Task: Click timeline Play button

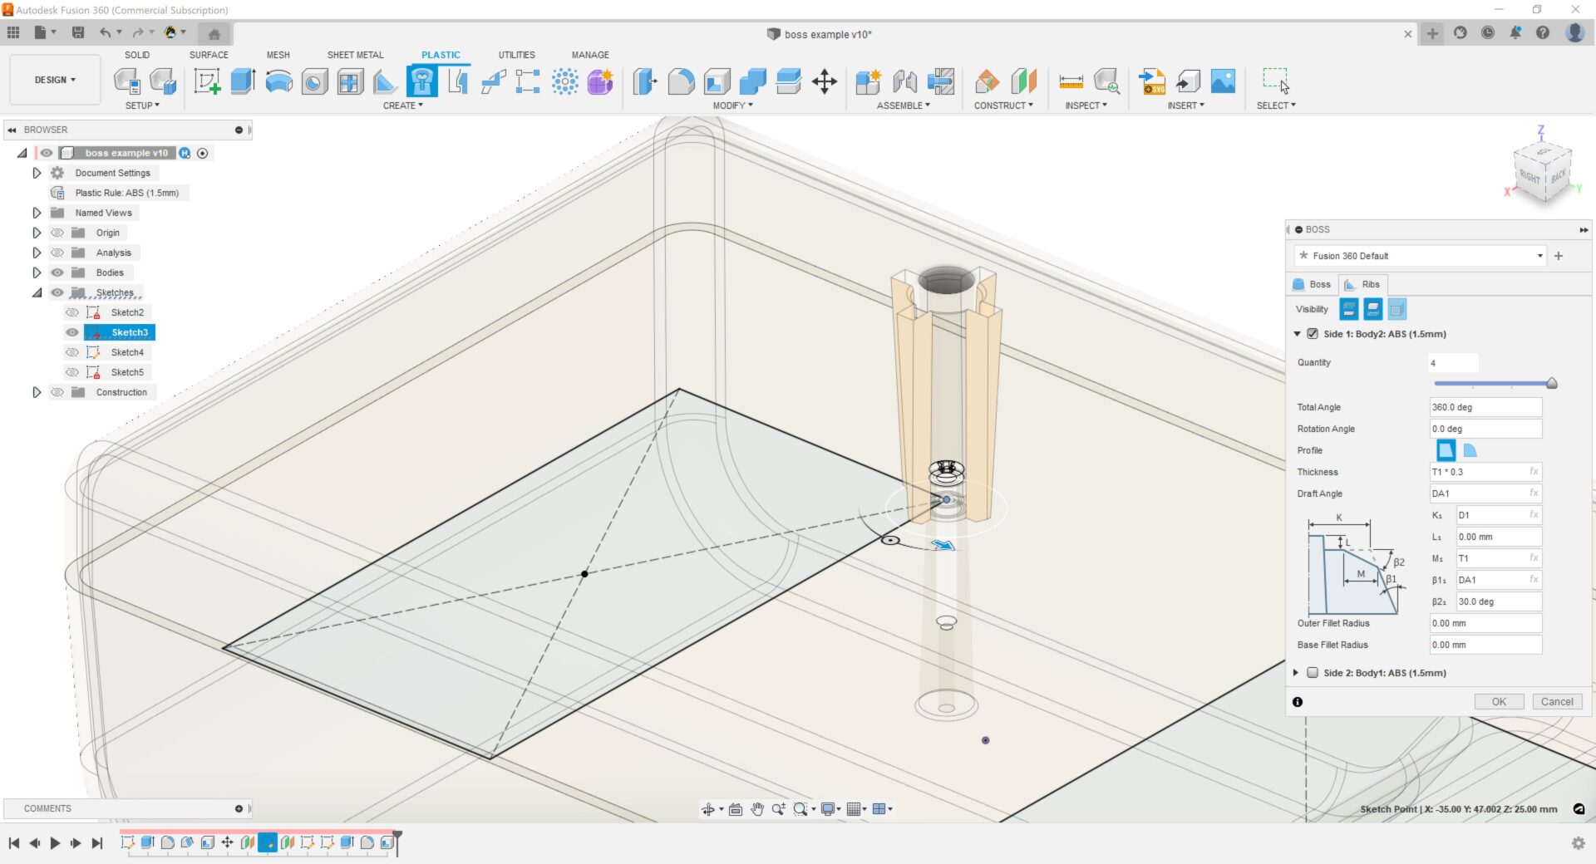Action: 55,843
